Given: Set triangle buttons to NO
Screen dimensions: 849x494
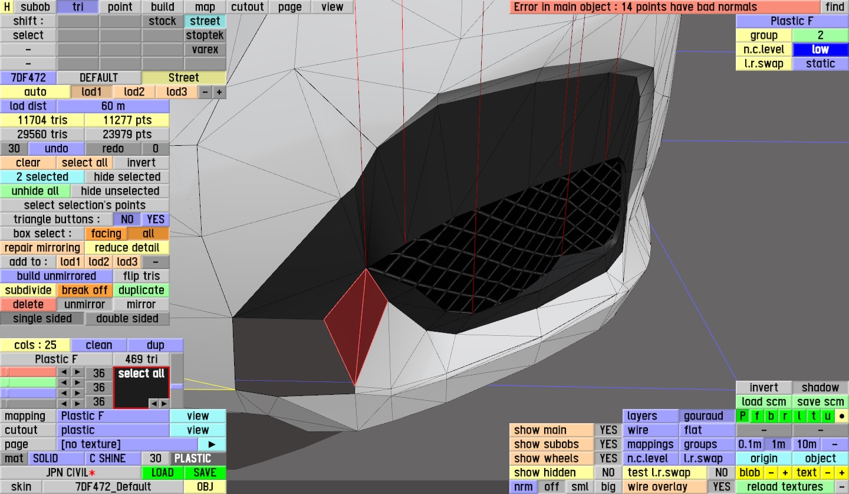Looking at the screenshot, I should [x=127, y=220].
